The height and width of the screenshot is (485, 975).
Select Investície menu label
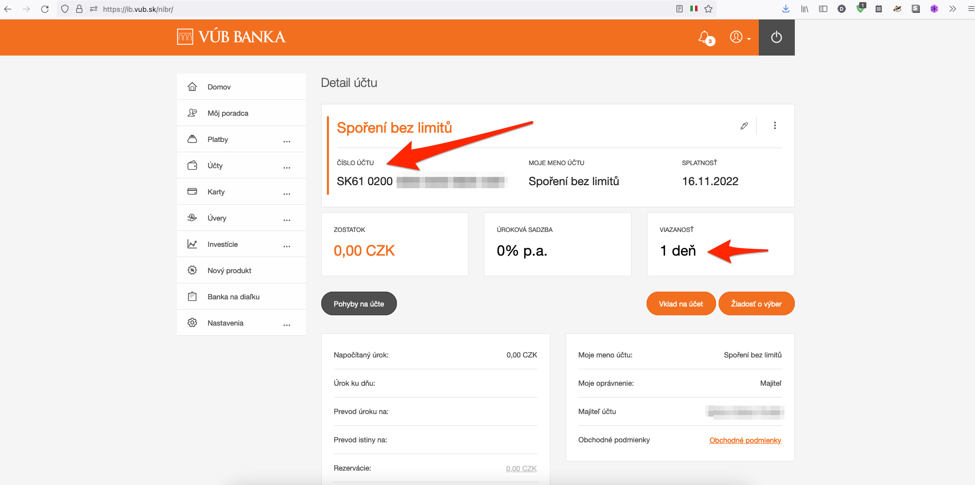(222, 244)
